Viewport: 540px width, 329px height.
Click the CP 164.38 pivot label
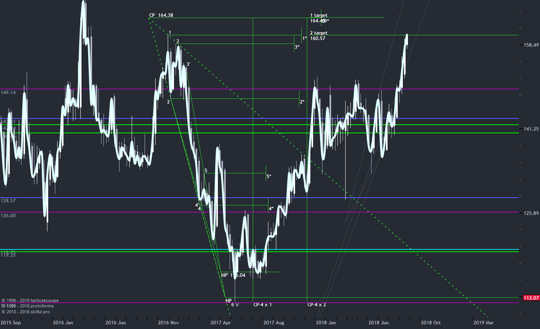pos(161,15)
